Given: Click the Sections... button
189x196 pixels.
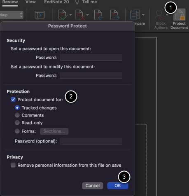Looking at the screenshot, I should point(54,131).
